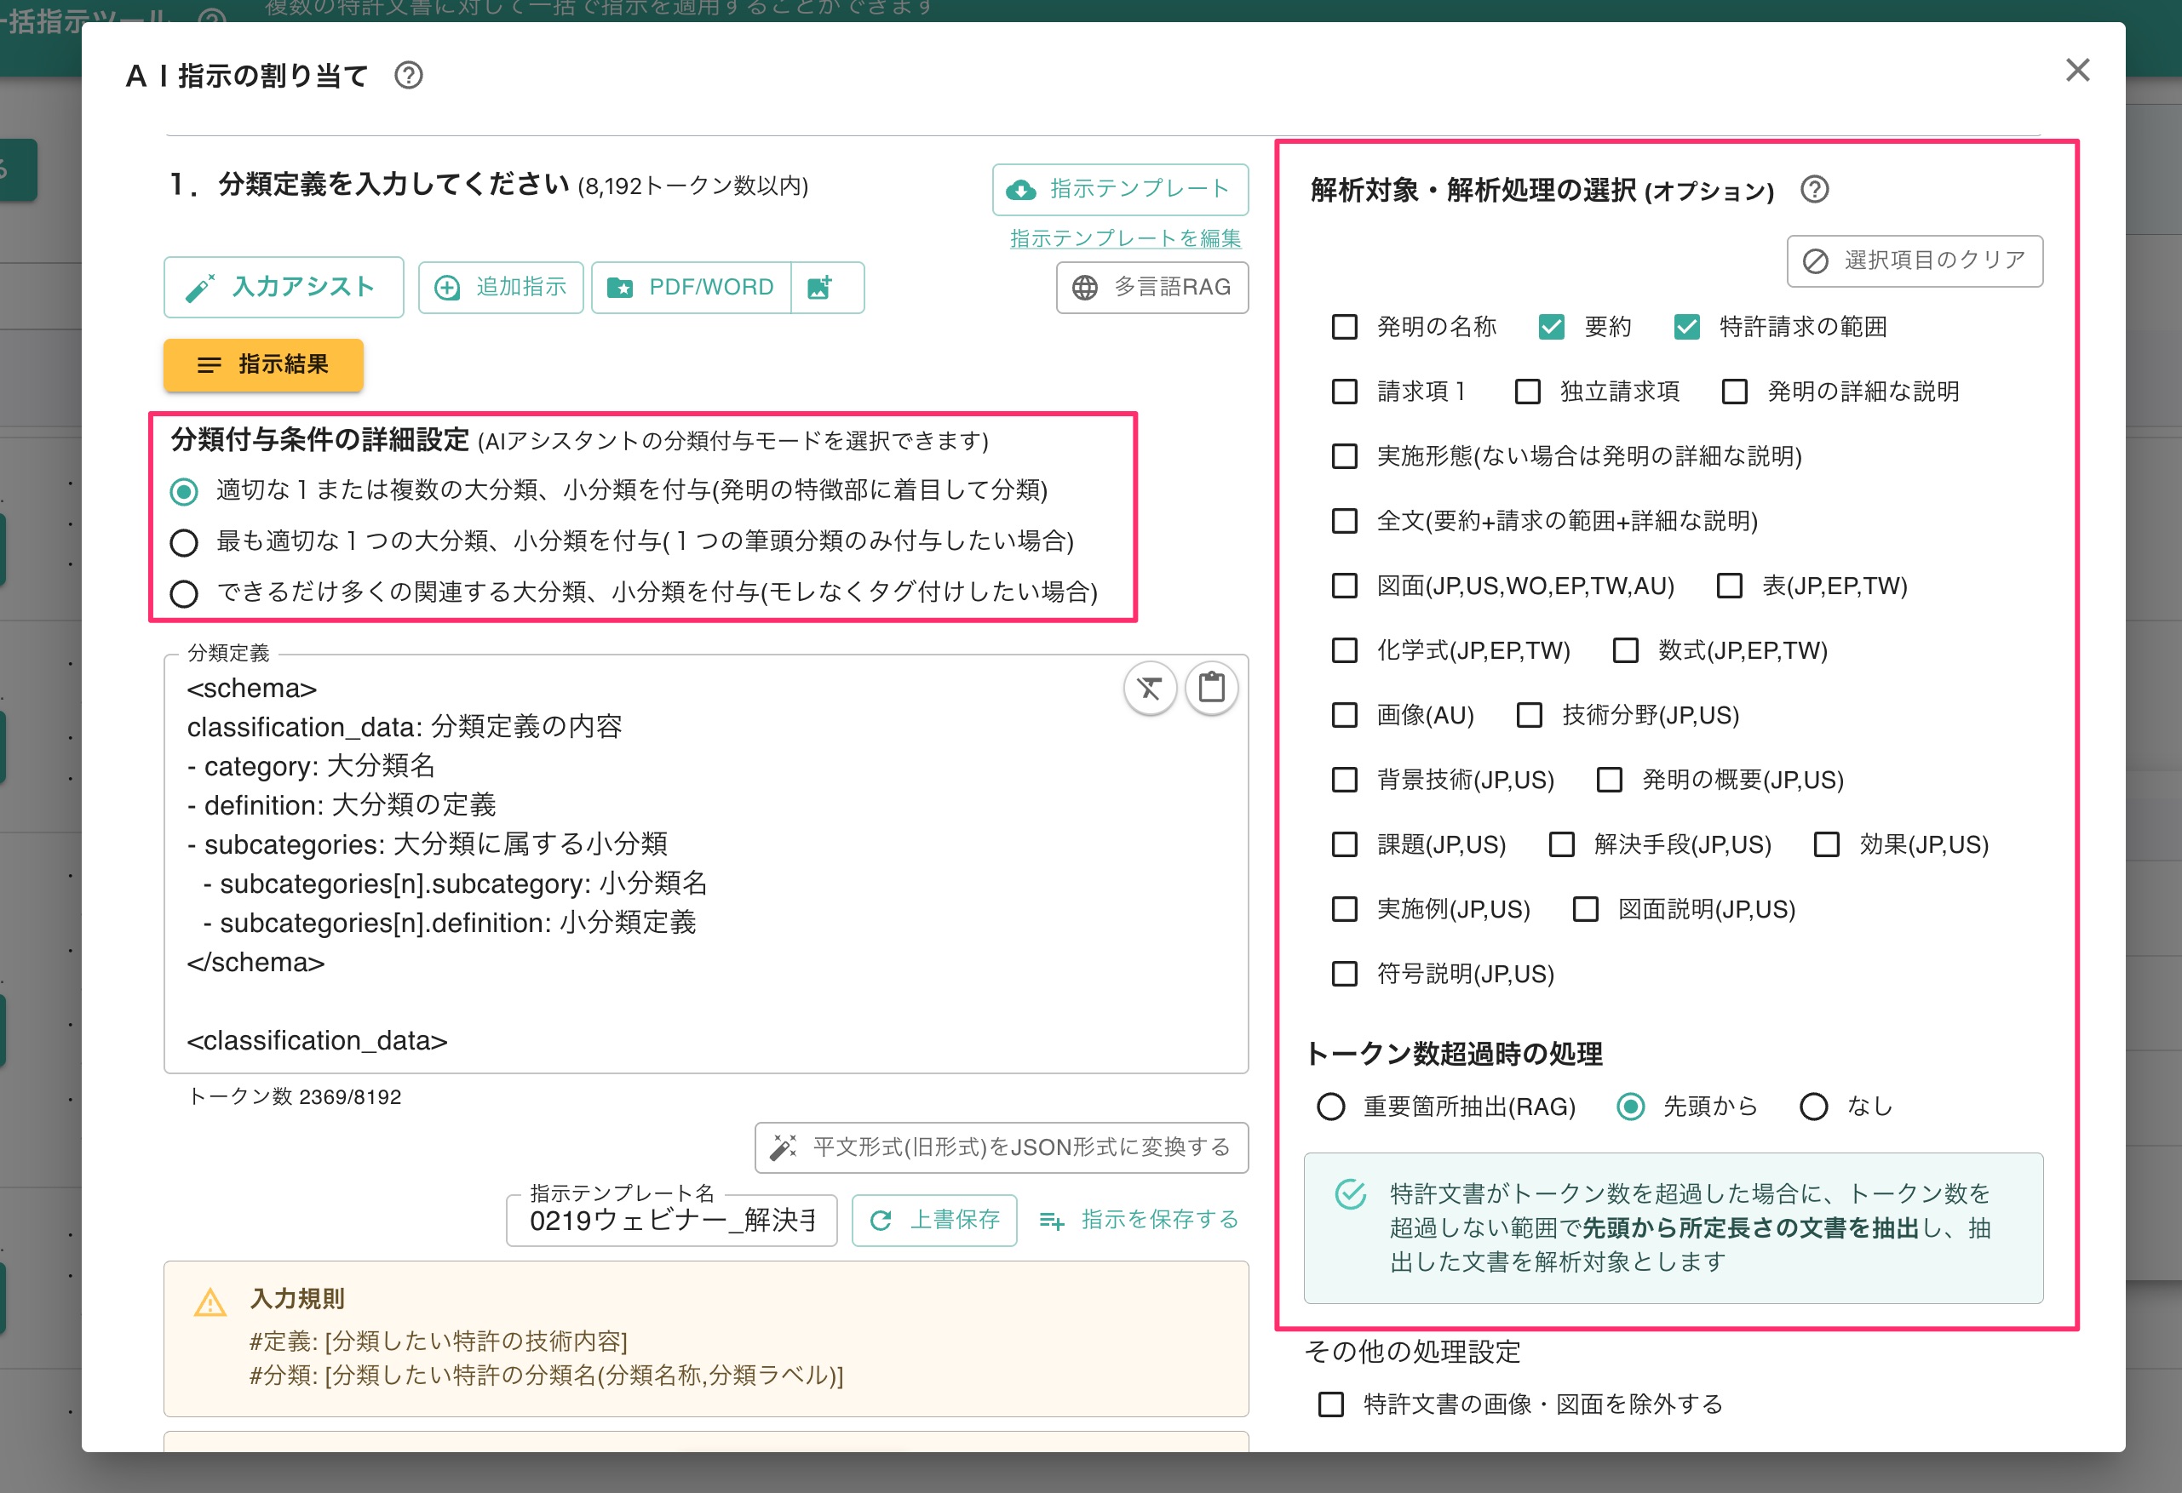The width and height of the screenshot is (2182, 1493).
Task: Uncheck the 要約 checkbox
Action: (x=1551, y=327)
